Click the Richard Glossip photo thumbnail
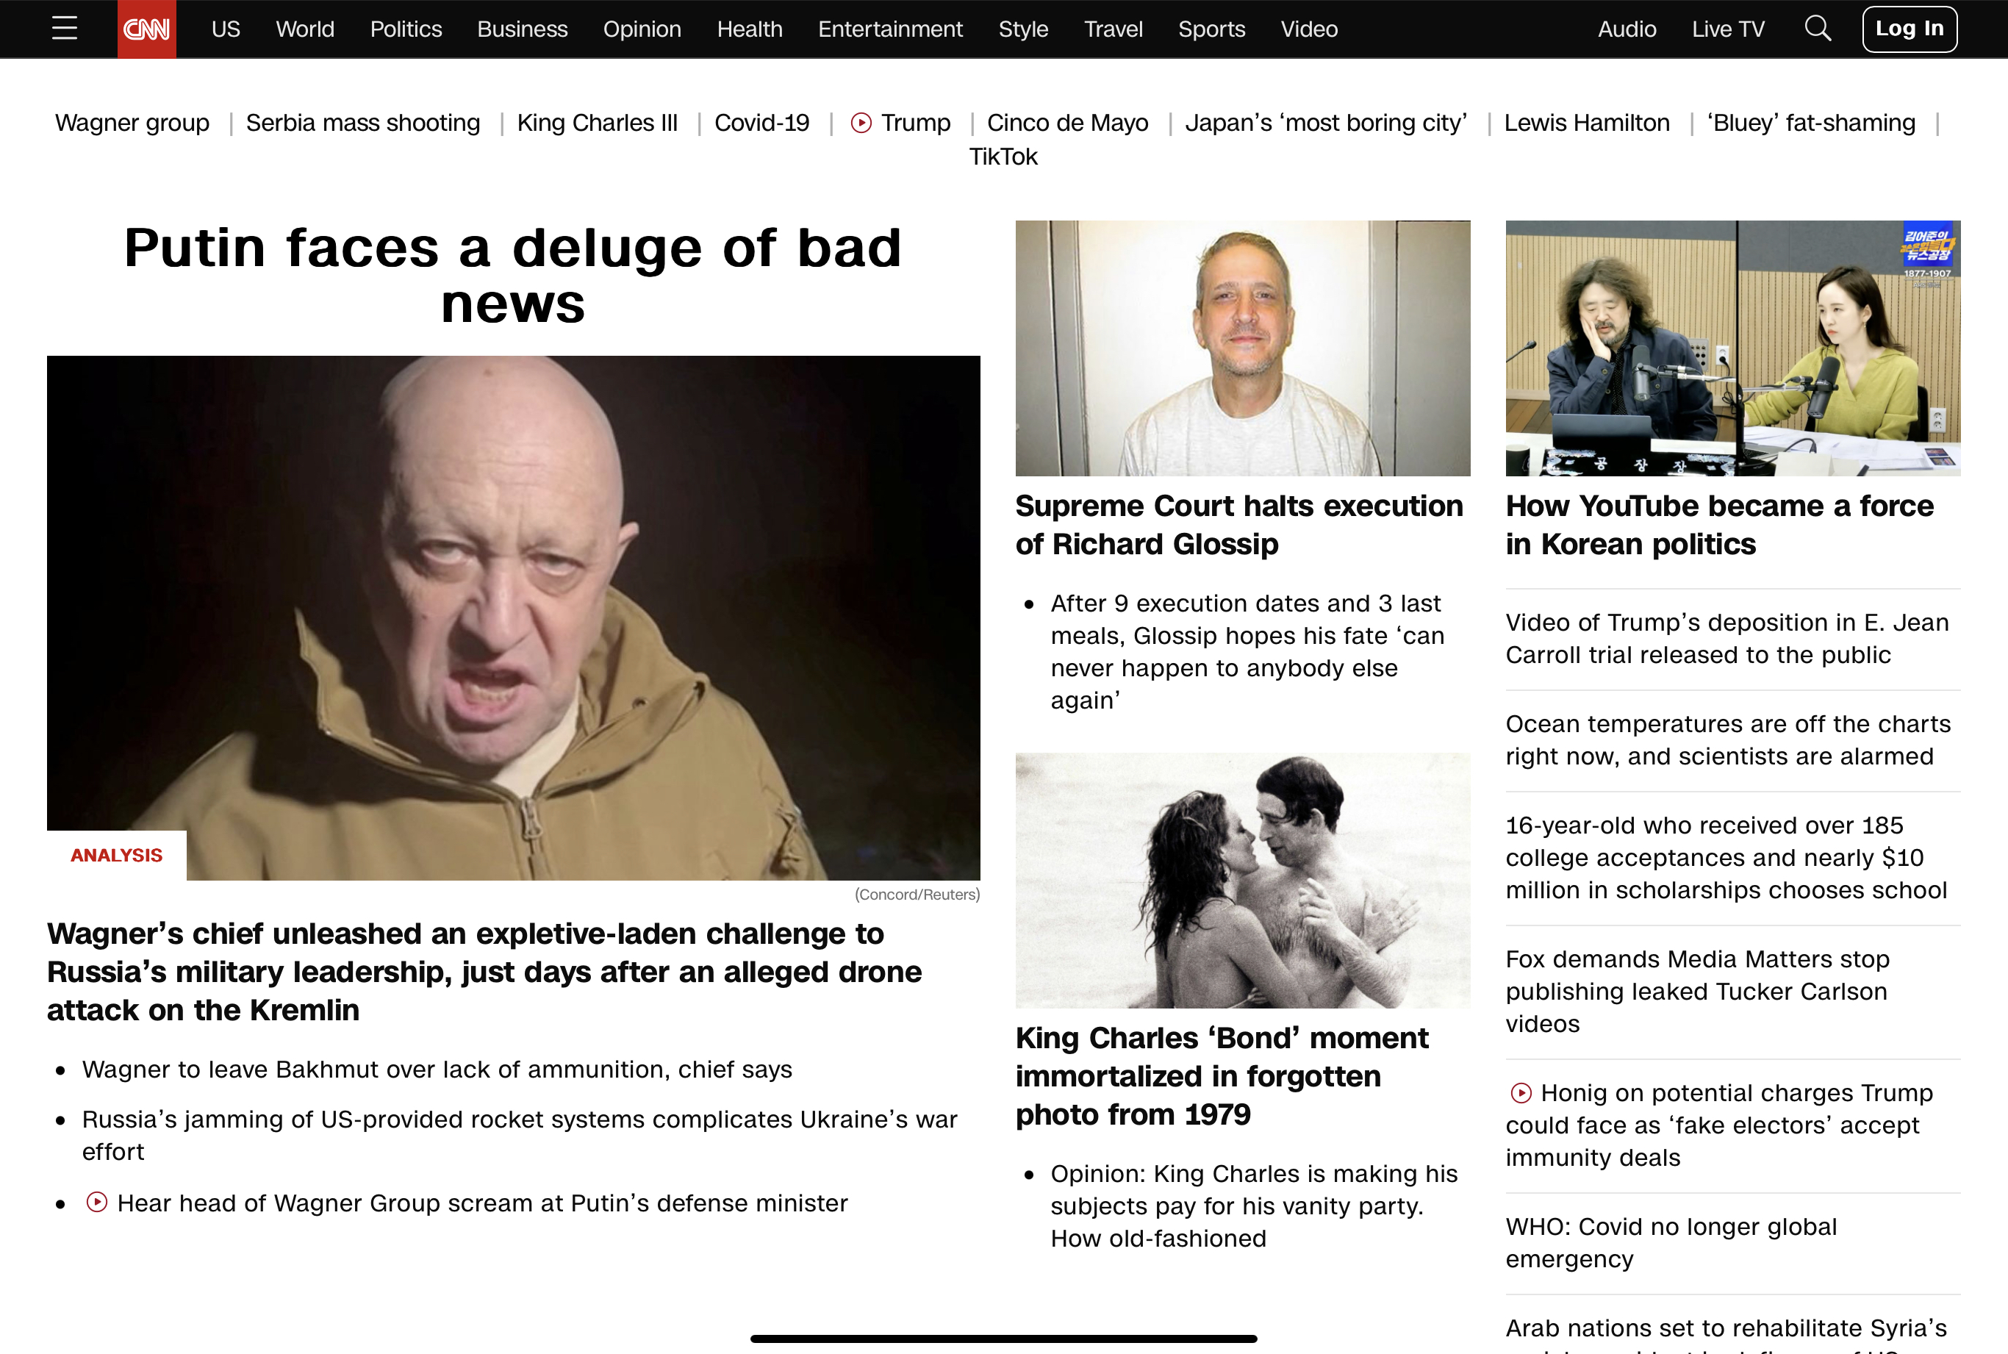2008x1354 pixels. coord(1242,348)
